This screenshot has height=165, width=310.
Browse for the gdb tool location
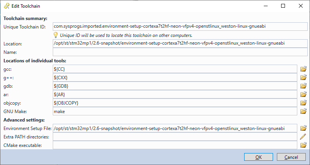303,86
